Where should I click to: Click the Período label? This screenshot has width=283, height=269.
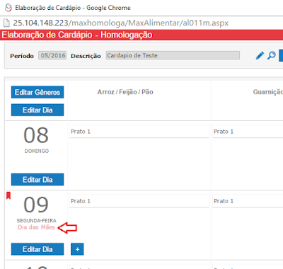coord(22,56)
